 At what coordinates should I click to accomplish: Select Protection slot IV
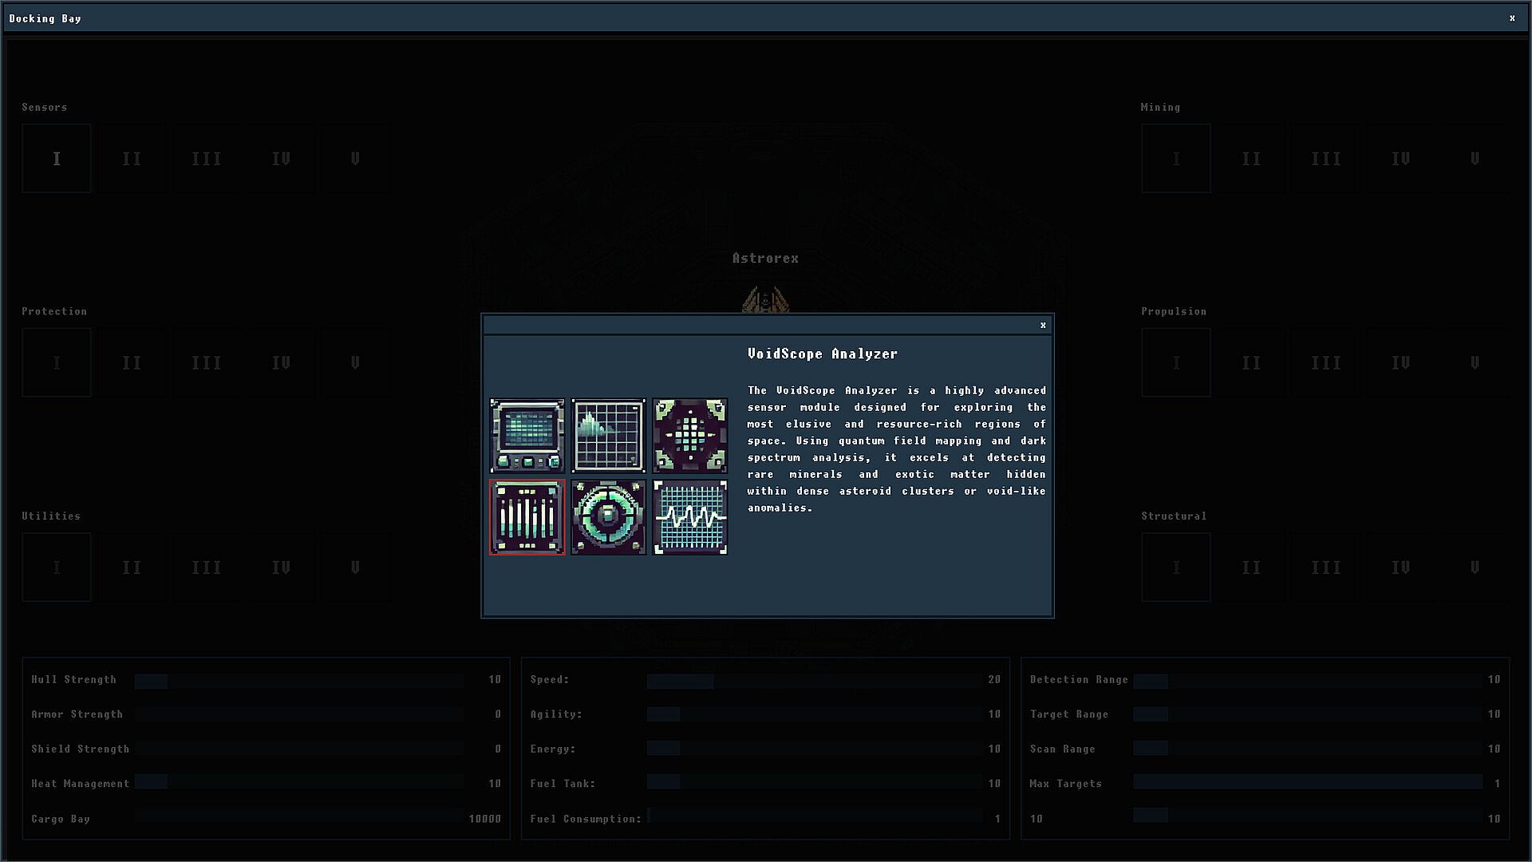coord(281,362)
